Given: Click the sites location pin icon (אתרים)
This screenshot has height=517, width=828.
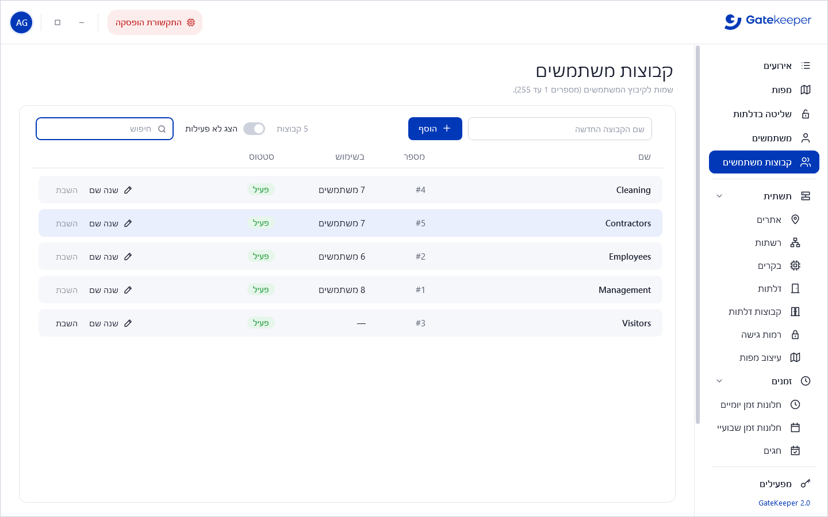Looking at the screenshot, I should pos(795,219).
